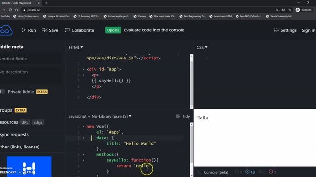
Task: Open the Async requests section
Action: (14, 134)
